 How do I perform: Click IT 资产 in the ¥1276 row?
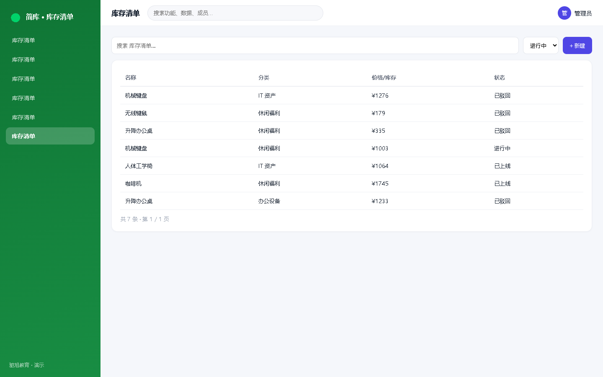pyautogui.click(x=267, y=96)
